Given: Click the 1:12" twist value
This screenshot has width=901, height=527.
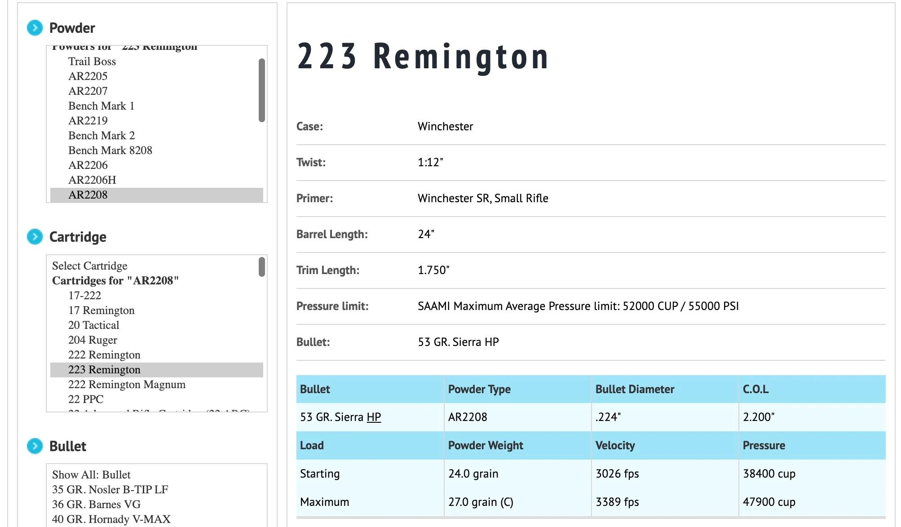Looking at the screenshot, I should (430, 162).
